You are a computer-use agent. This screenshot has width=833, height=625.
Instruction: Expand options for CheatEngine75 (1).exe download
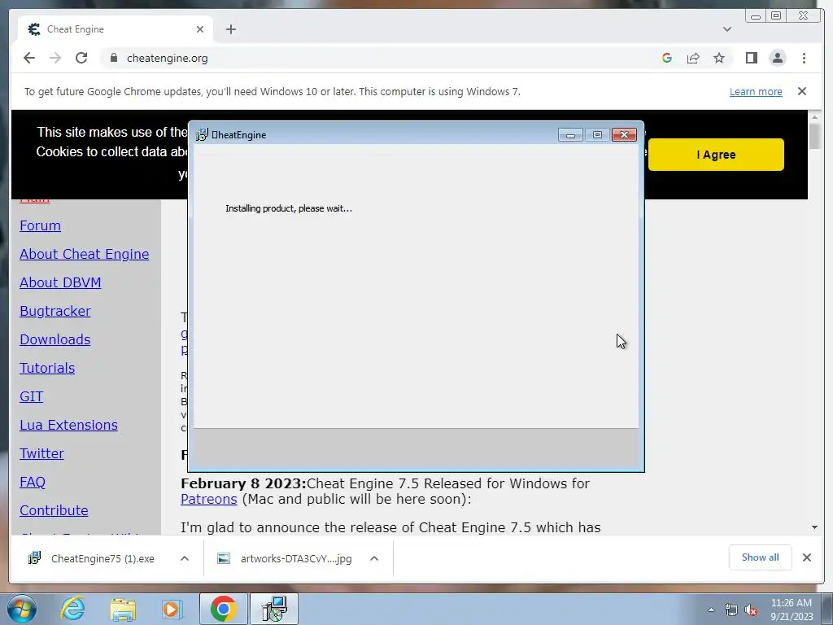(185, 558)
